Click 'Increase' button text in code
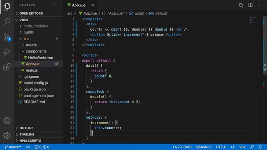The width and height of the screenshot is (267, 150). pyautogui.click(x=155, y=35)
